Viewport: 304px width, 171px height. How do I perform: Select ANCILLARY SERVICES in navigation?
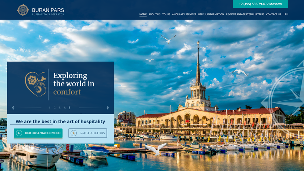(184, 14)
